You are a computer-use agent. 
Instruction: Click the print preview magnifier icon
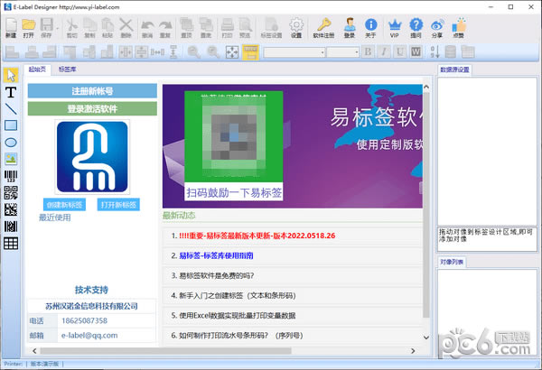245,28
